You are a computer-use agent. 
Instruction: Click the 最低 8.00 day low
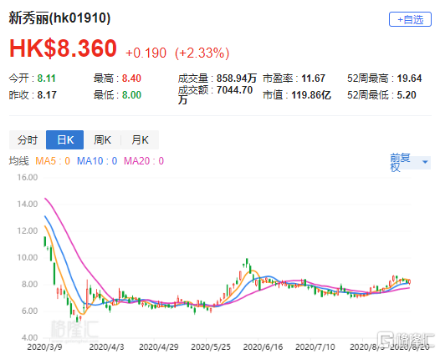pos(117,95)
